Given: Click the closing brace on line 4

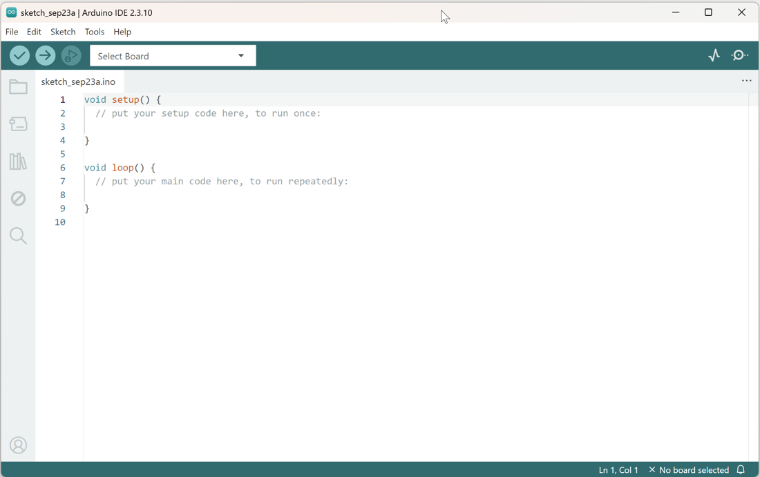Looking at the screenshot, I should (87, 140).
